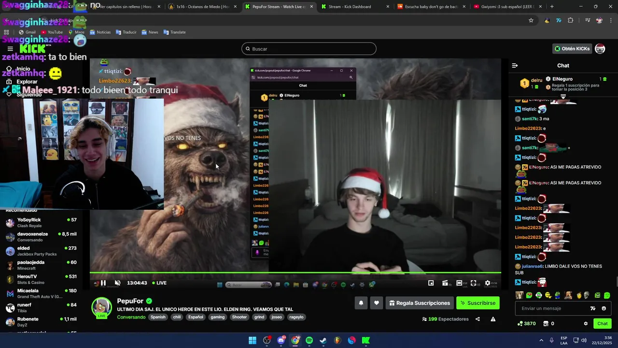Open player settings gear icon
This screenshot has height=348, width=618.
[488, 283]
